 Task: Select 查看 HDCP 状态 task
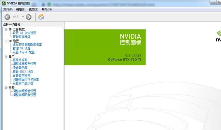coord(23,71)
